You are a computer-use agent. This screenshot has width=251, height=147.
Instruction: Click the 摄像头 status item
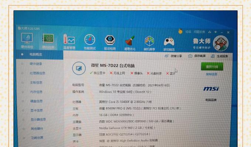tap(137, 73)
